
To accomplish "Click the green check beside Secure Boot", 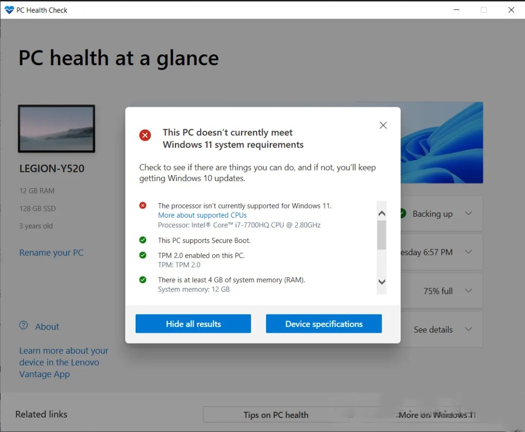I will point(142,240).
